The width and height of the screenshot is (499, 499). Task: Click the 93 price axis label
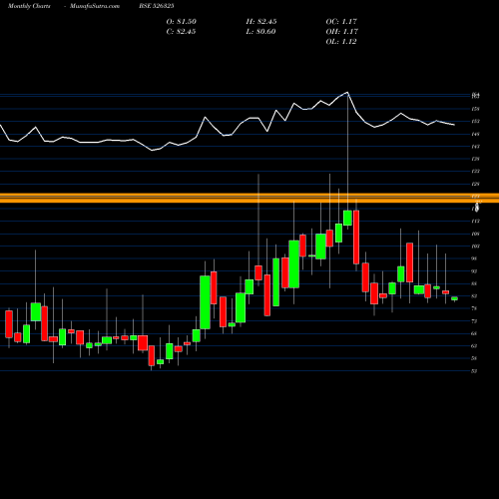tap(474, 271)
